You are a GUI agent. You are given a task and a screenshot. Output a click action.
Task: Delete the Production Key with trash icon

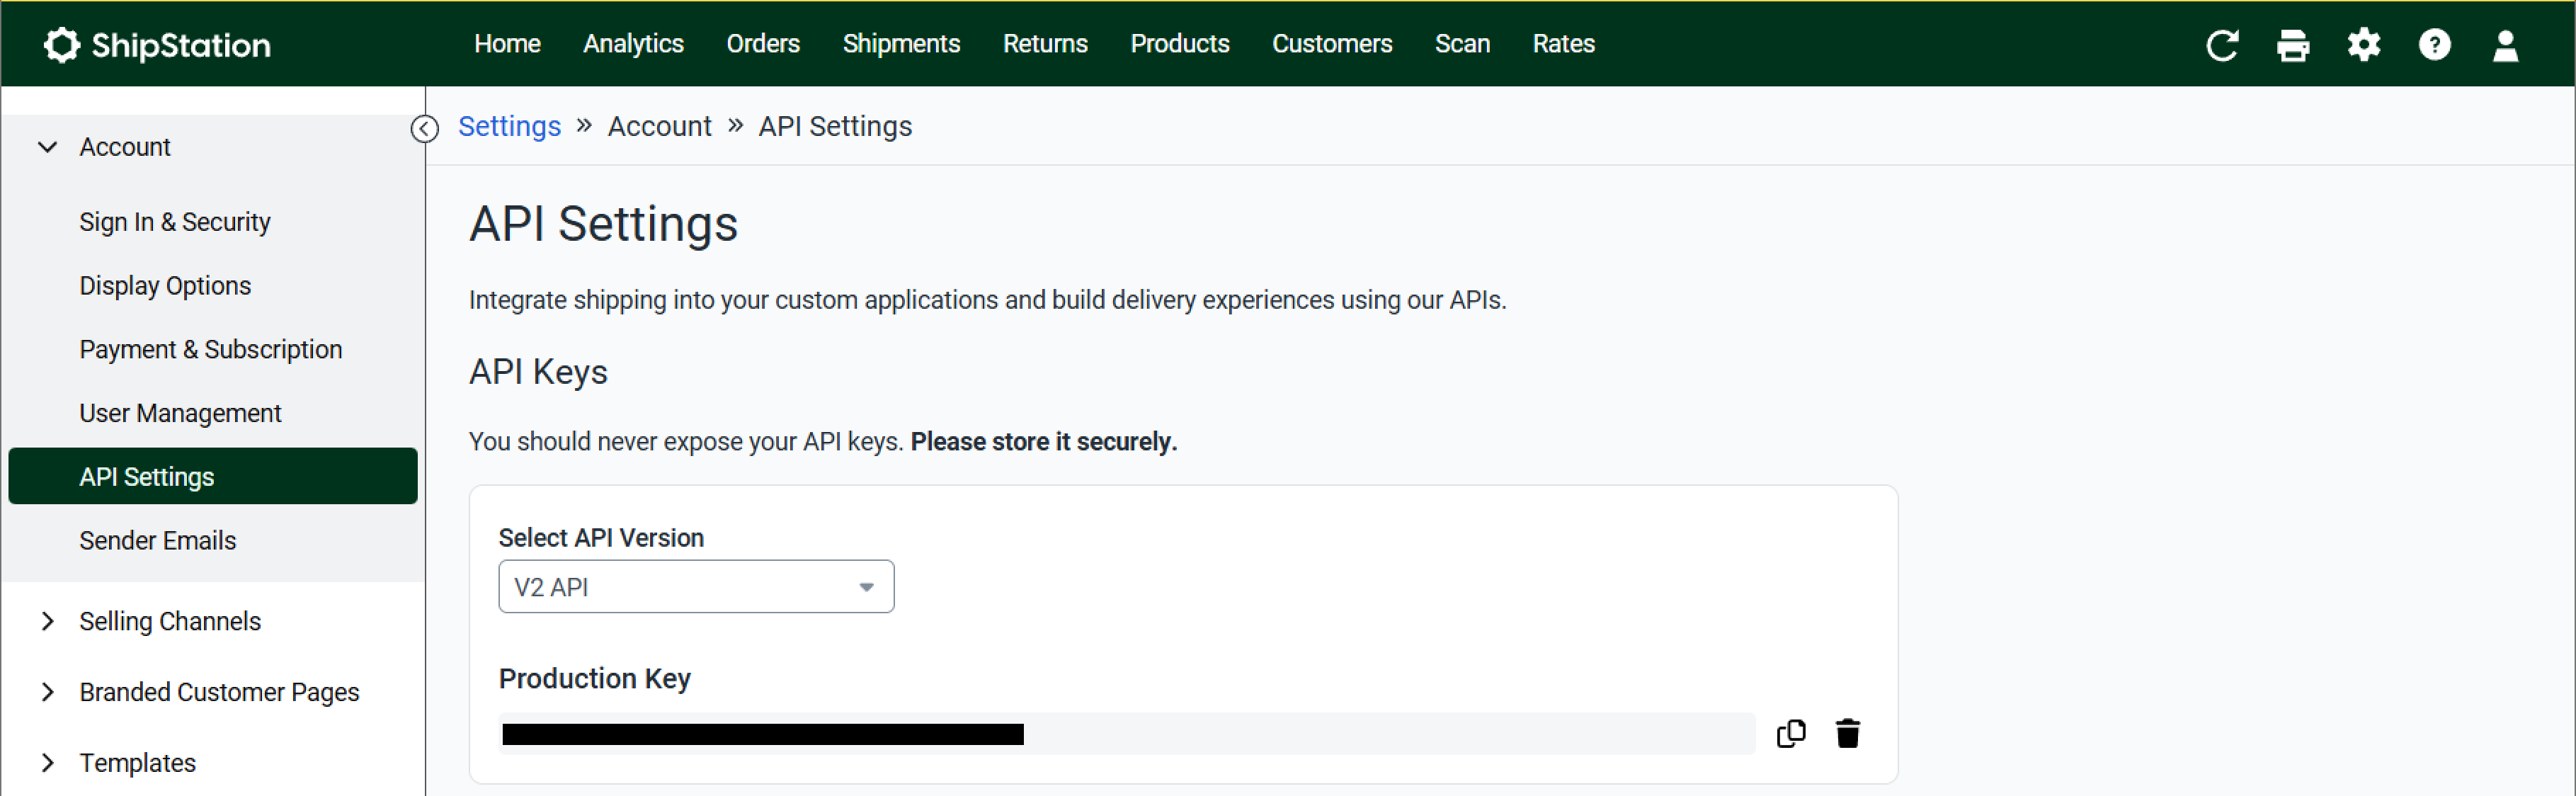[1847, 733]
